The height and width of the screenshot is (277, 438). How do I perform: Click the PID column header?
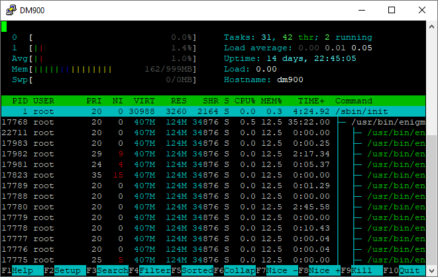pos(20,100)
